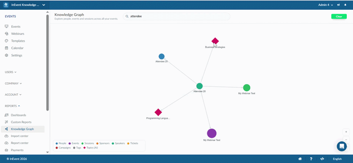Open Webinars in the sidebar
Viewport: 353px width, 163px height.
tap(18, 34)
